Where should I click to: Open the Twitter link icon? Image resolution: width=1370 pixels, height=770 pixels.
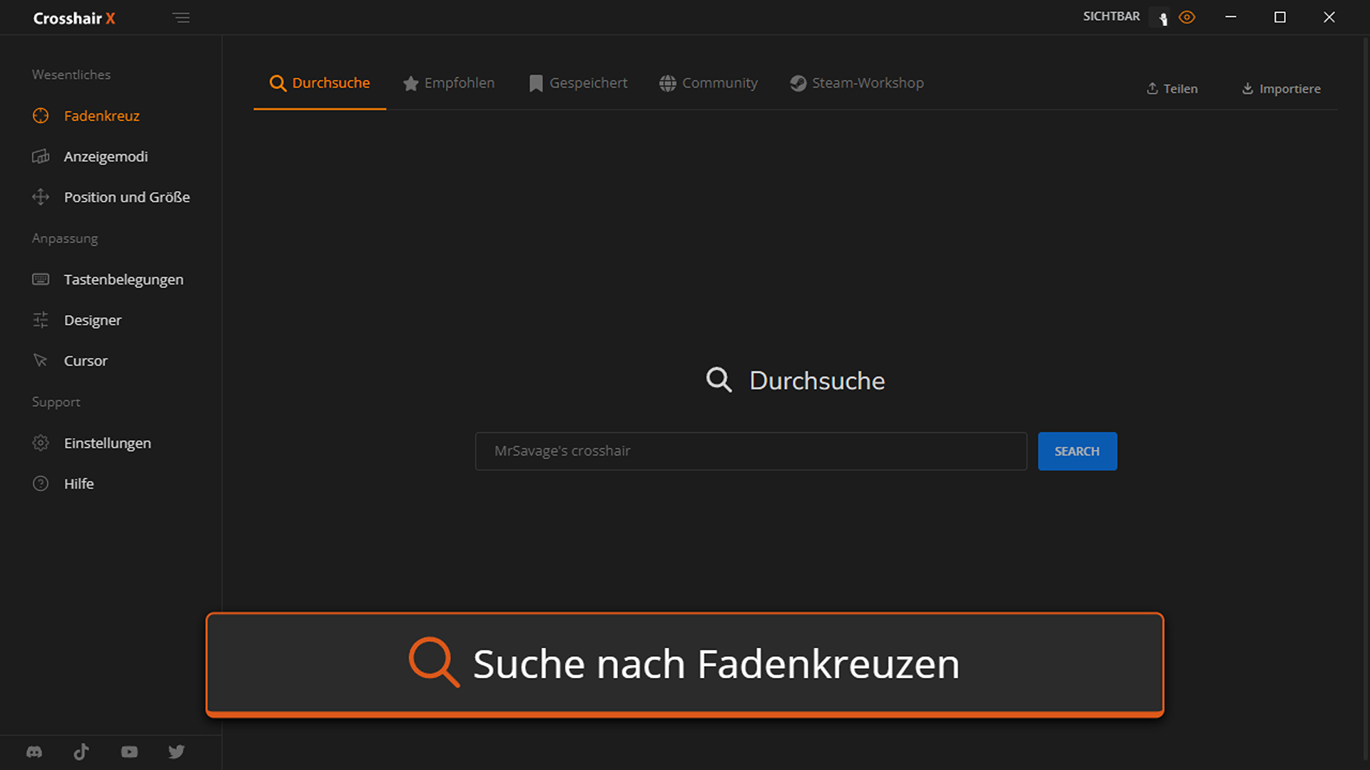176,751
